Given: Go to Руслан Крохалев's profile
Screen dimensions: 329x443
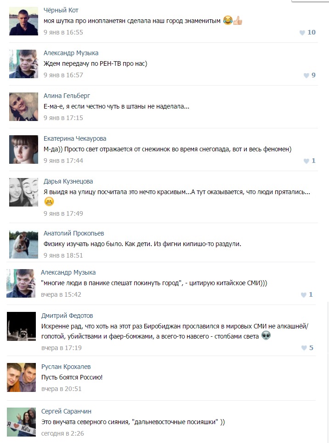Looking at the screenshot, I should click(66, 367).
